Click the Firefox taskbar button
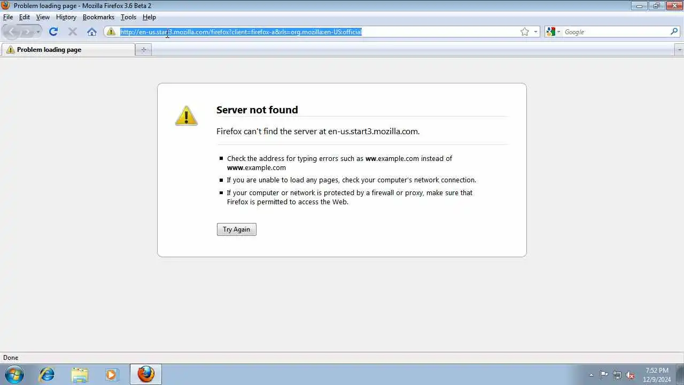This screenshot has height=385, width=684. [146, 374]
